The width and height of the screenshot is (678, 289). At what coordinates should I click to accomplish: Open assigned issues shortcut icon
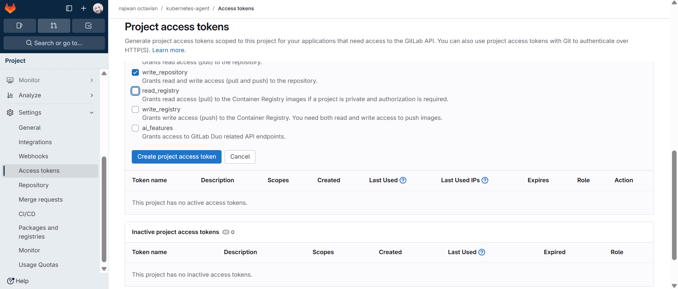[20, 26]
